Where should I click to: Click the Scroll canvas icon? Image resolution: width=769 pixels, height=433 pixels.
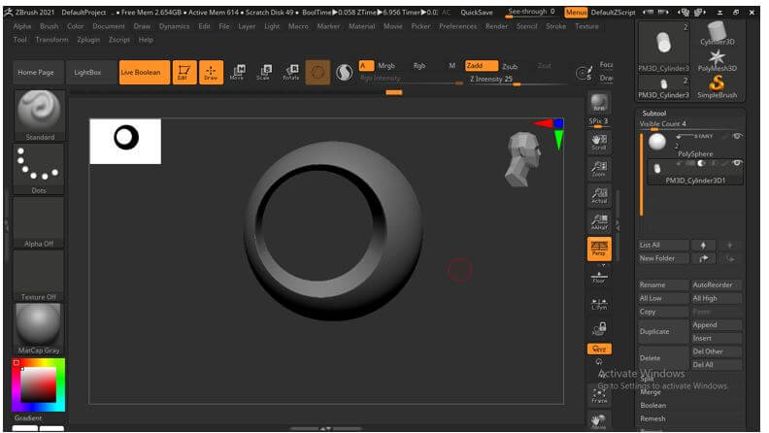coord(599,142)
